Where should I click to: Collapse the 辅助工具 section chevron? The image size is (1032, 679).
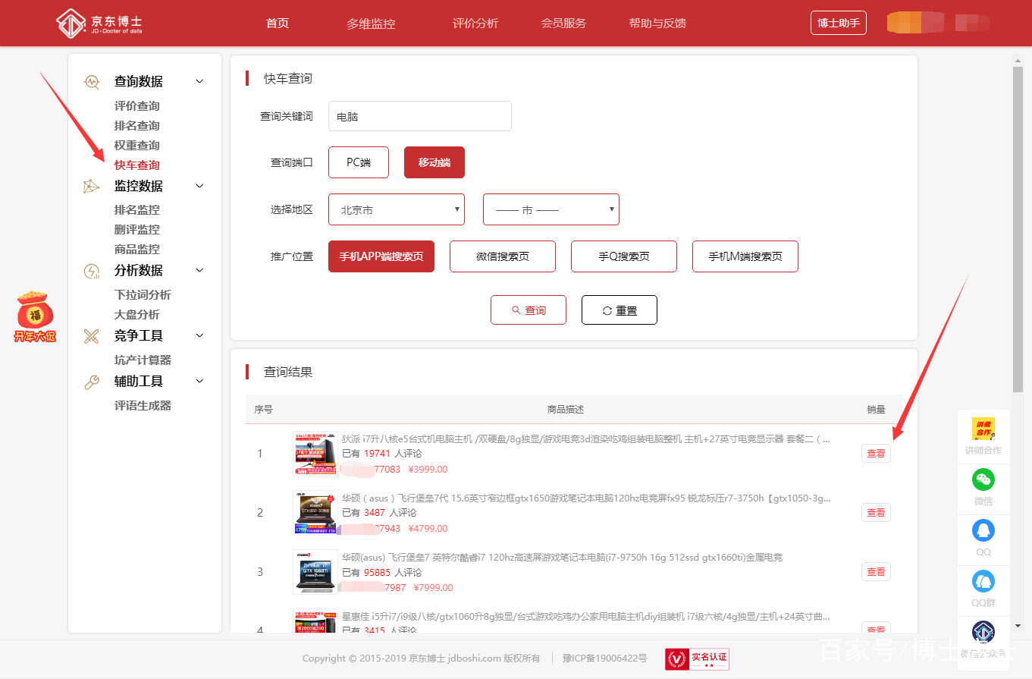[x=199, y=381]
